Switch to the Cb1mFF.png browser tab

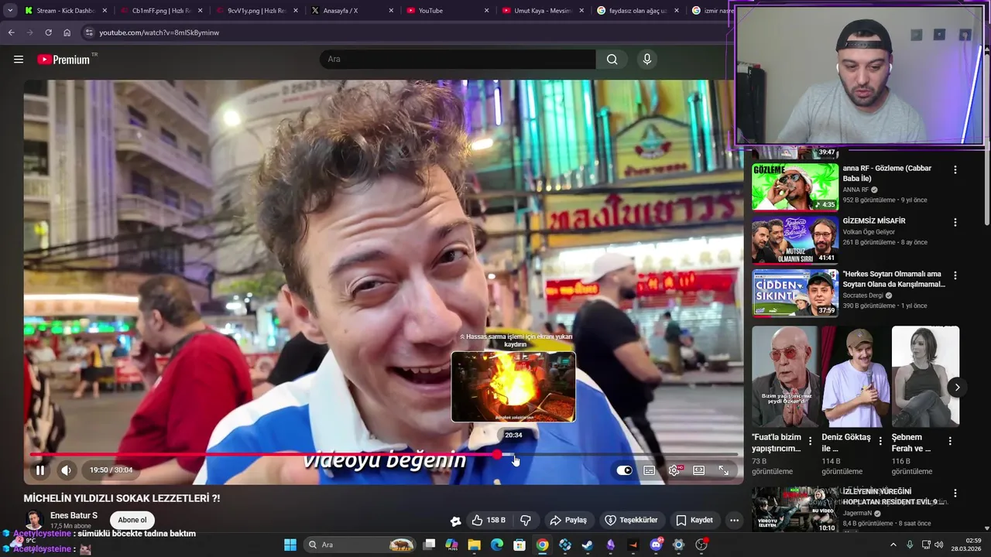[161, 11]
